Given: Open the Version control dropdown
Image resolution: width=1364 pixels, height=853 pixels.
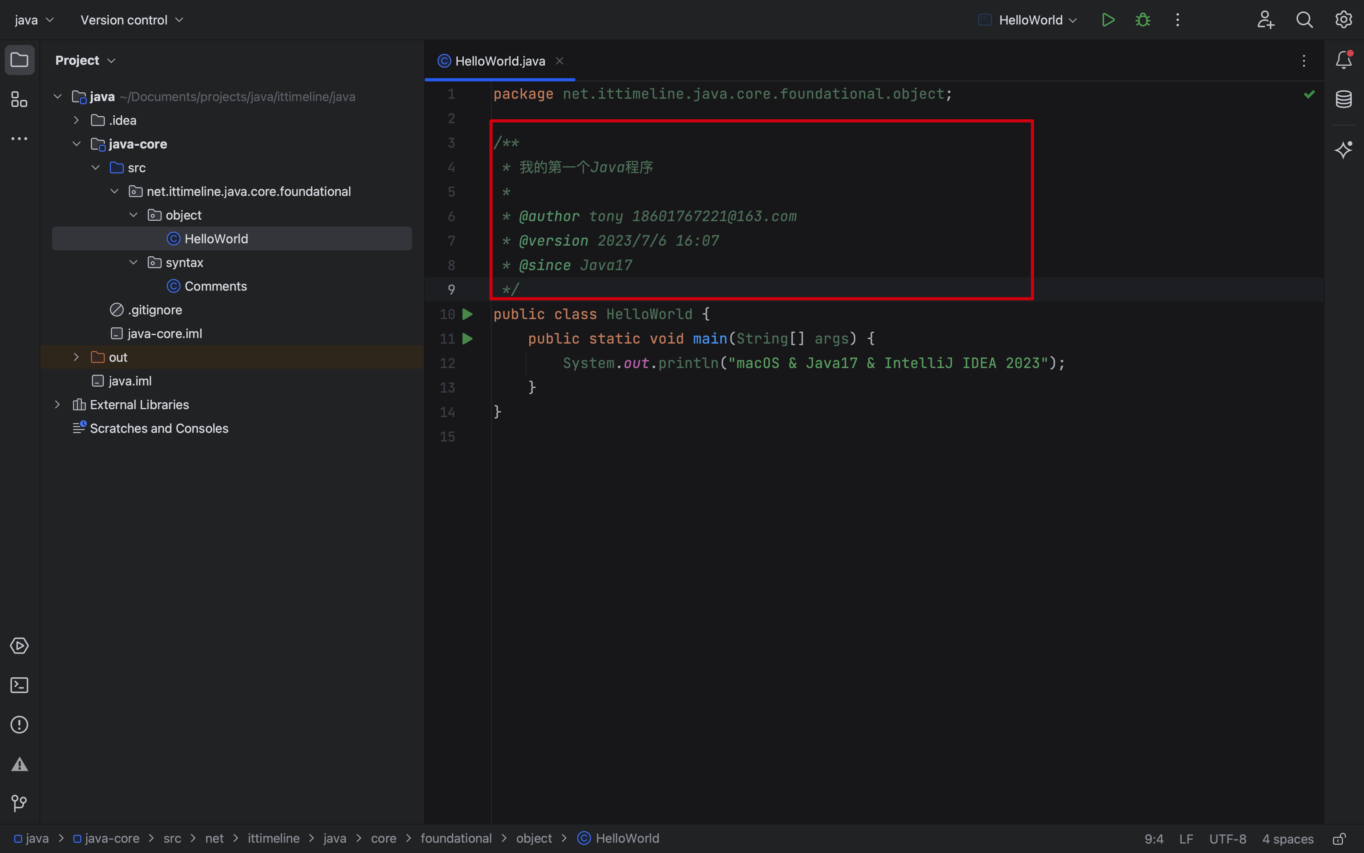Looking at the screenshot, I should pos(132,20).
